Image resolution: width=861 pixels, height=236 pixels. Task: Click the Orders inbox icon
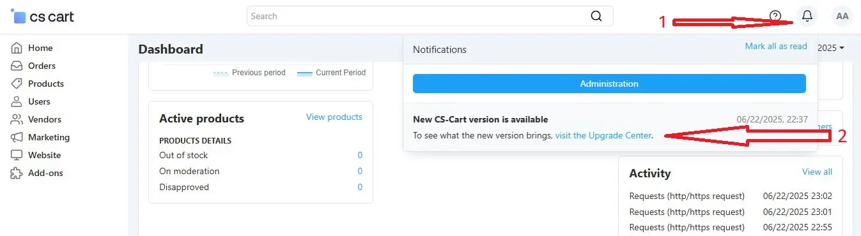pyautogui.click(x=17, y=66)
